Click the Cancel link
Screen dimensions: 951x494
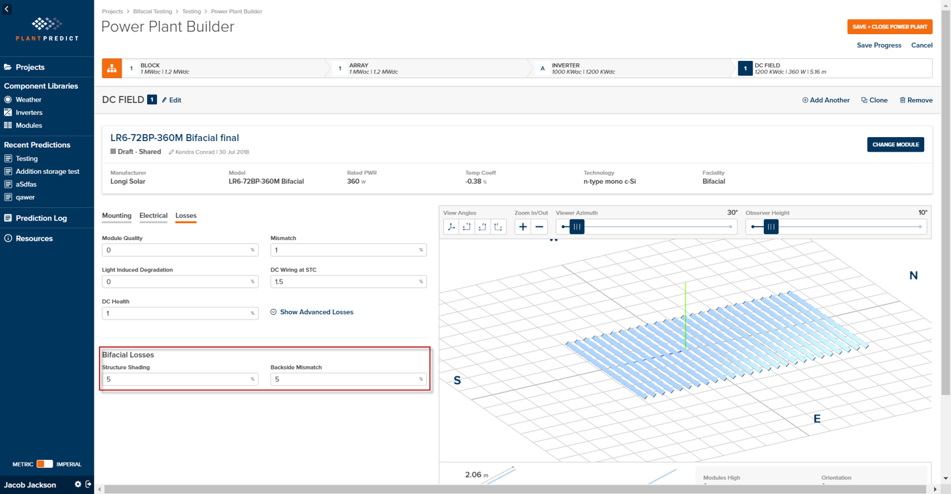[922, 45]
